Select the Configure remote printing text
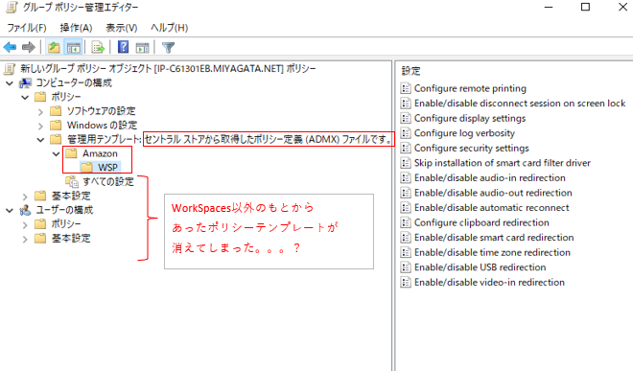The width and height of the screenshot is (633, 371). (470, 88)
